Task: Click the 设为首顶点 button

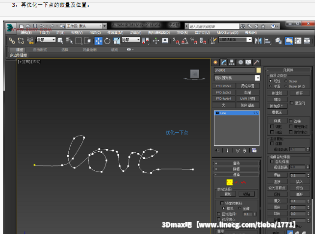Action: [x=277, y=187]
